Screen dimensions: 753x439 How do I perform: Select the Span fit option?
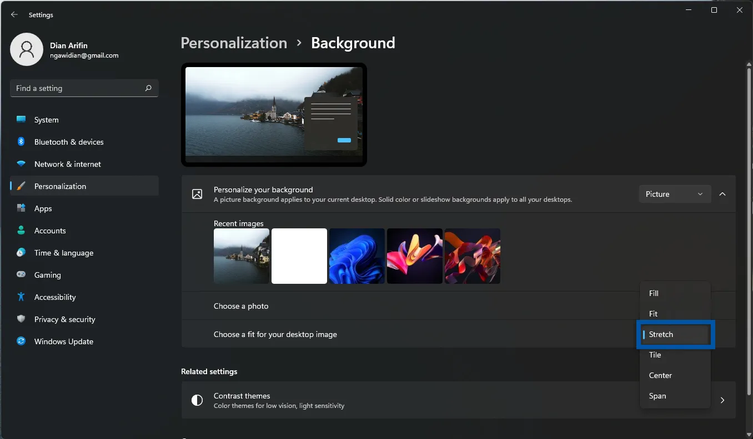657,396
